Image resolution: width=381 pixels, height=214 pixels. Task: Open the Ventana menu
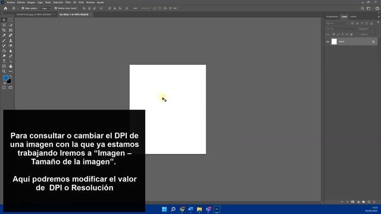click(90, 2)
